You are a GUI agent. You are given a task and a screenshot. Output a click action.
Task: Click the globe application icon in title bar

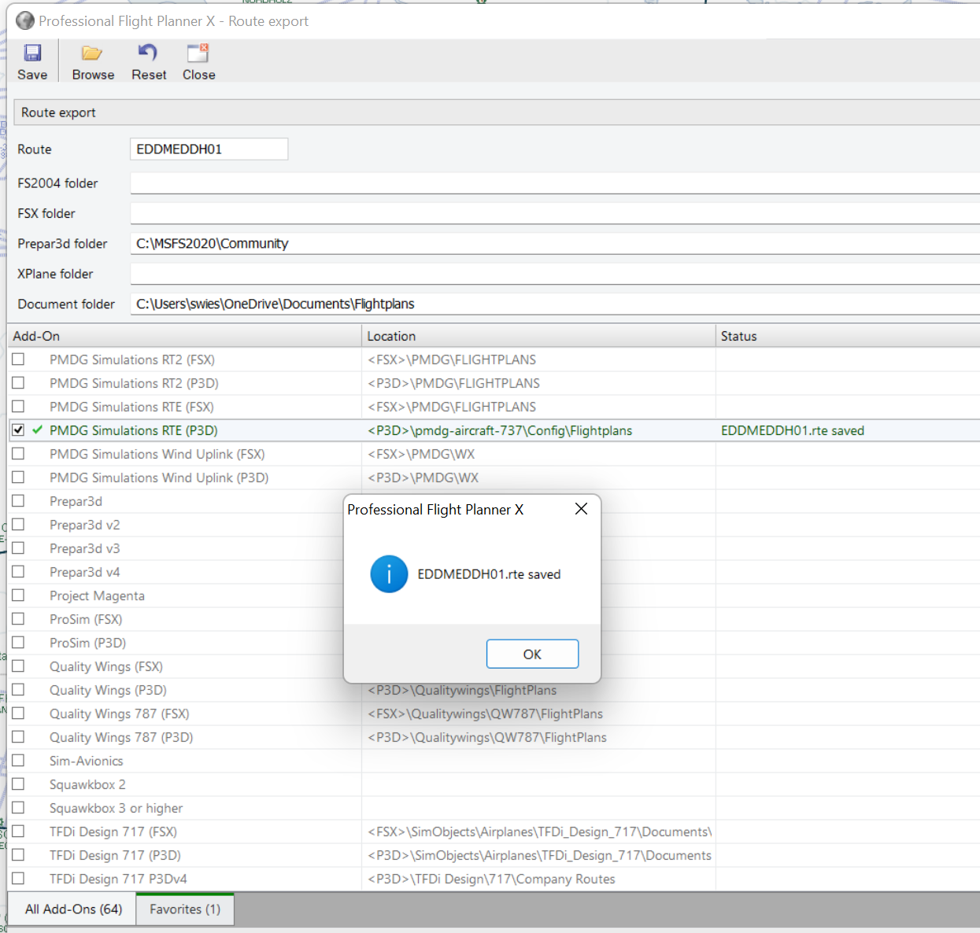point(25,20)
